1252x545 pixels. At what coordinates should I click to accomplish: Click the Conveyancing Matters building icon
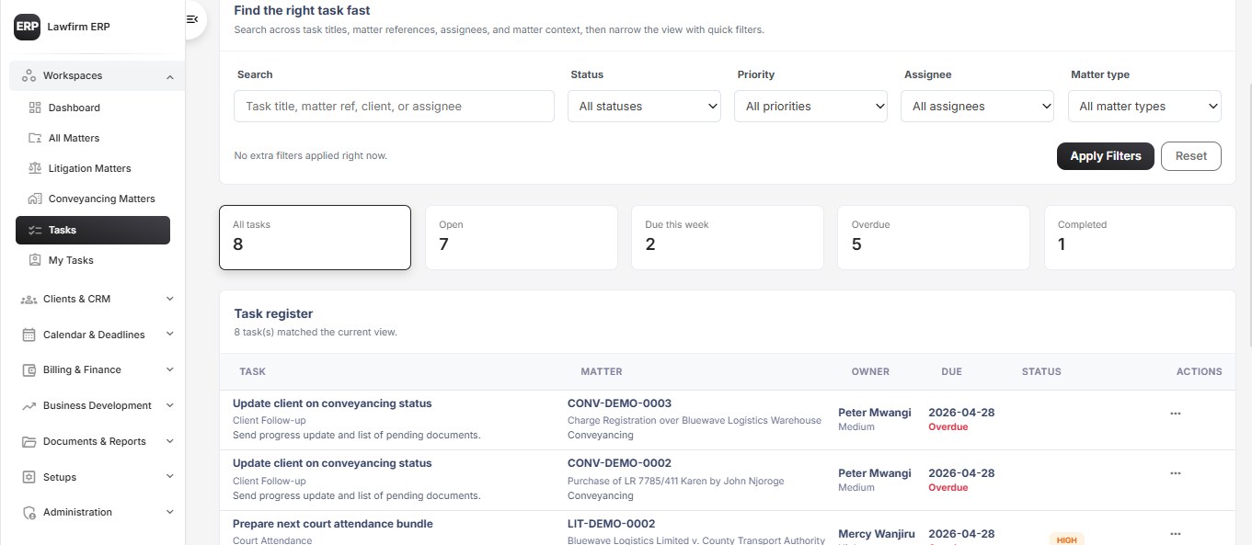pyautogui.click(x=35, y=199)
